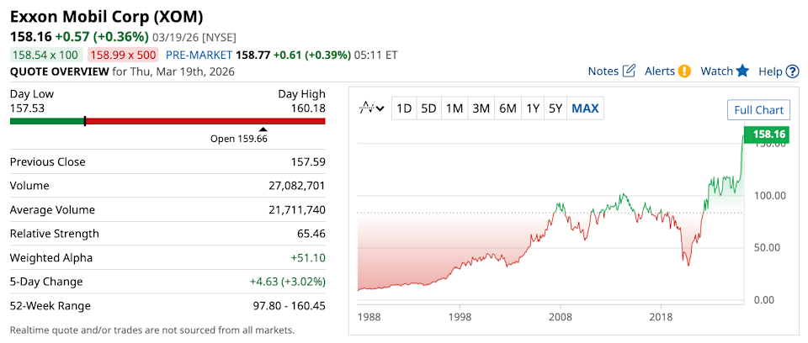808x343 pixels.
Task: Click the Notes link text
Action: [603, 71]
